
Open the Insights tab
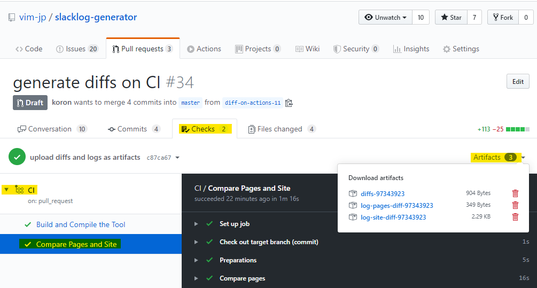(411, 49)
